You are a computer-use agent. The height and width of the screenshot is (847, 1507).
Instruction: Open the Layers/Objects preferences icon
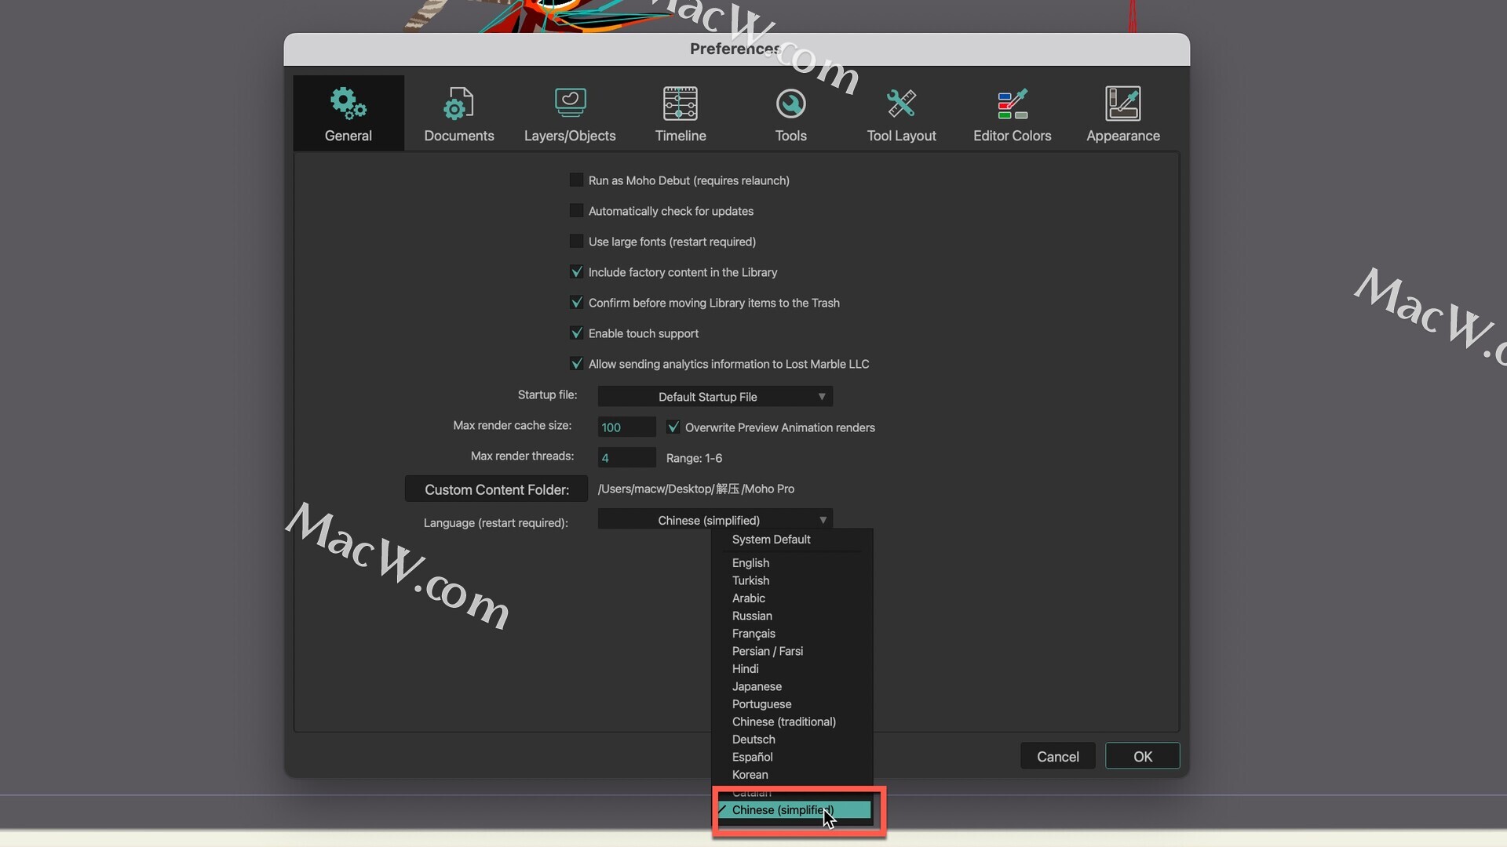coord(570,103)
